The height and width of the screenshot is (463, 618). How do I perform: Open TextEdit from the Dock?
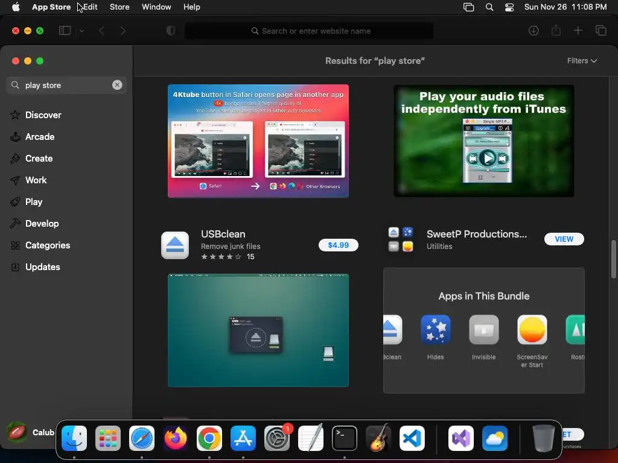(311, 438)
